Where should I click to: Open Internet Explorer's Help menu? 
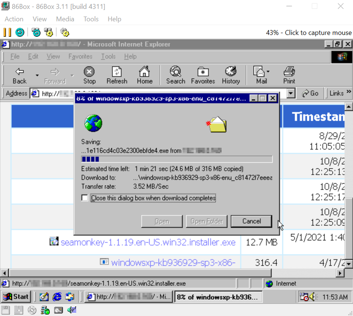130,56
